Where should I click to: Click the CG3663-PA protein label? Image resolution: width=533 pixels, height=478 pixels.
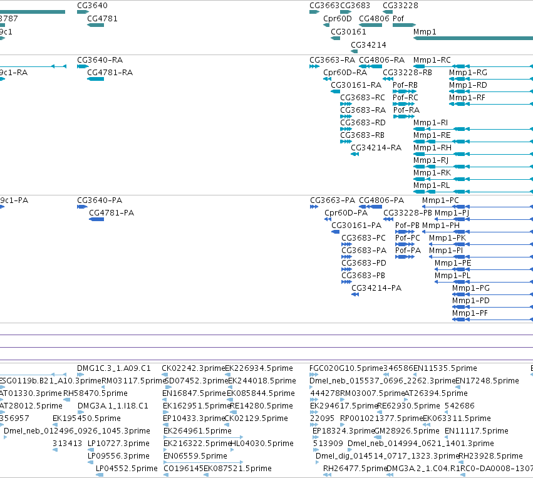(333, 200)
